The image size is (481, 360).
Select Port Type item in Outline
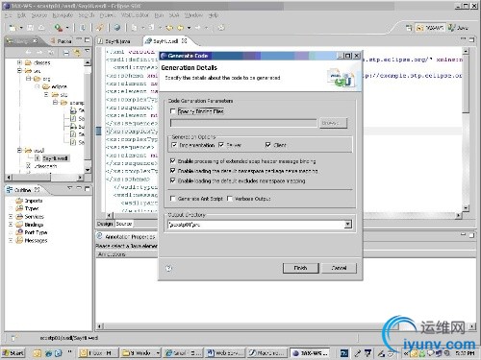point(36,232)
